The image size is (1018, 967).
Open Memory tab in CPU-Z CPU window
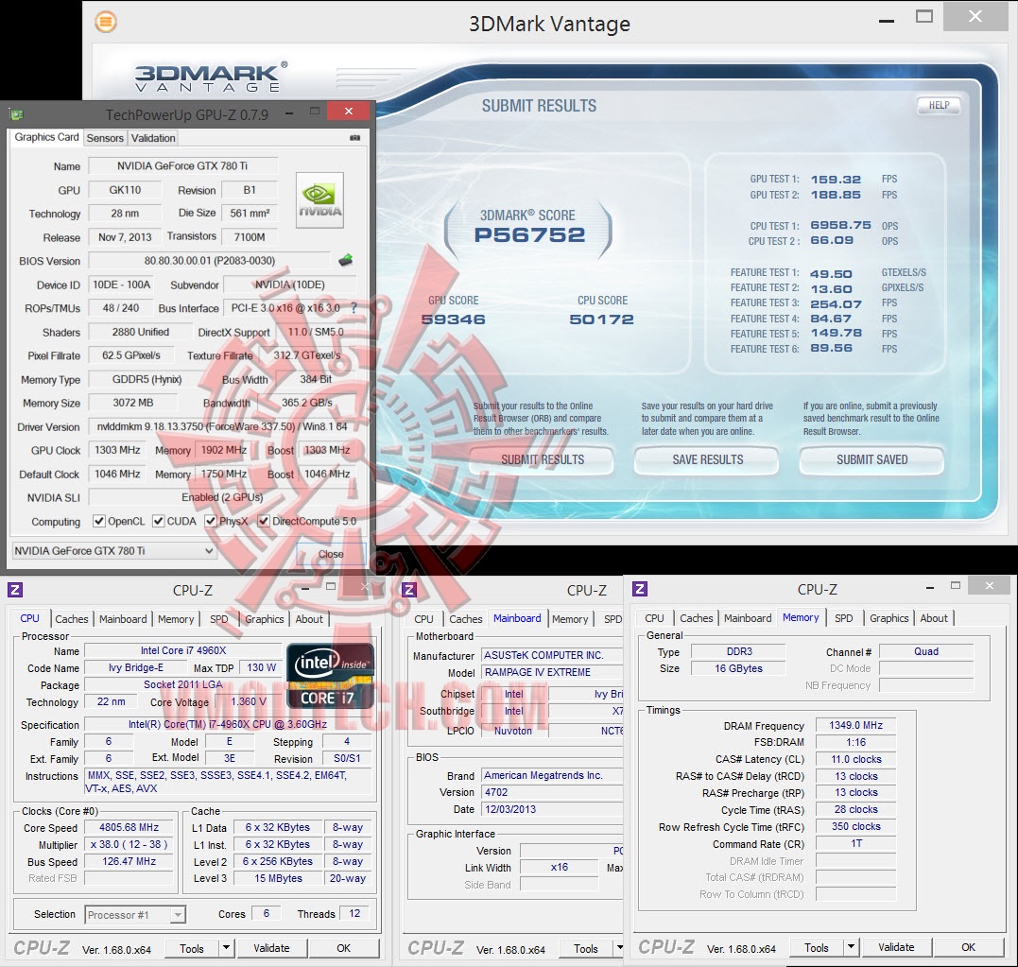click(176, 619)
